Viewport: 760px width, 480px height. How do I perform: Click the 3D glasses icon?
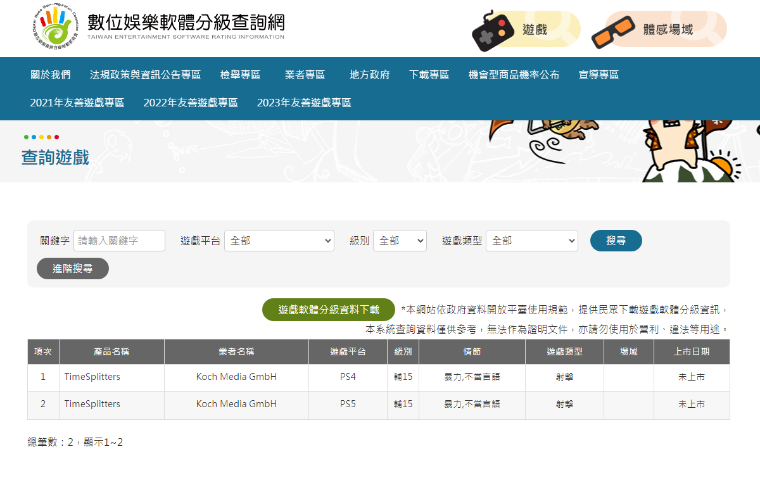(x=613, y=31)
